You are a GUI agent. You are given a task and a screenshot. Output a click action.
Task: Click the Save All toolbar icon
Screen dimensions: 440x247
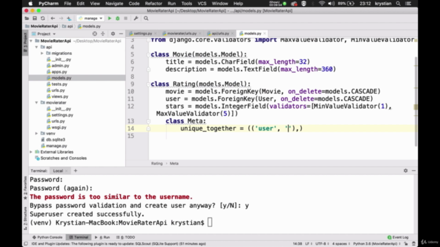click(x=34, y=19)
